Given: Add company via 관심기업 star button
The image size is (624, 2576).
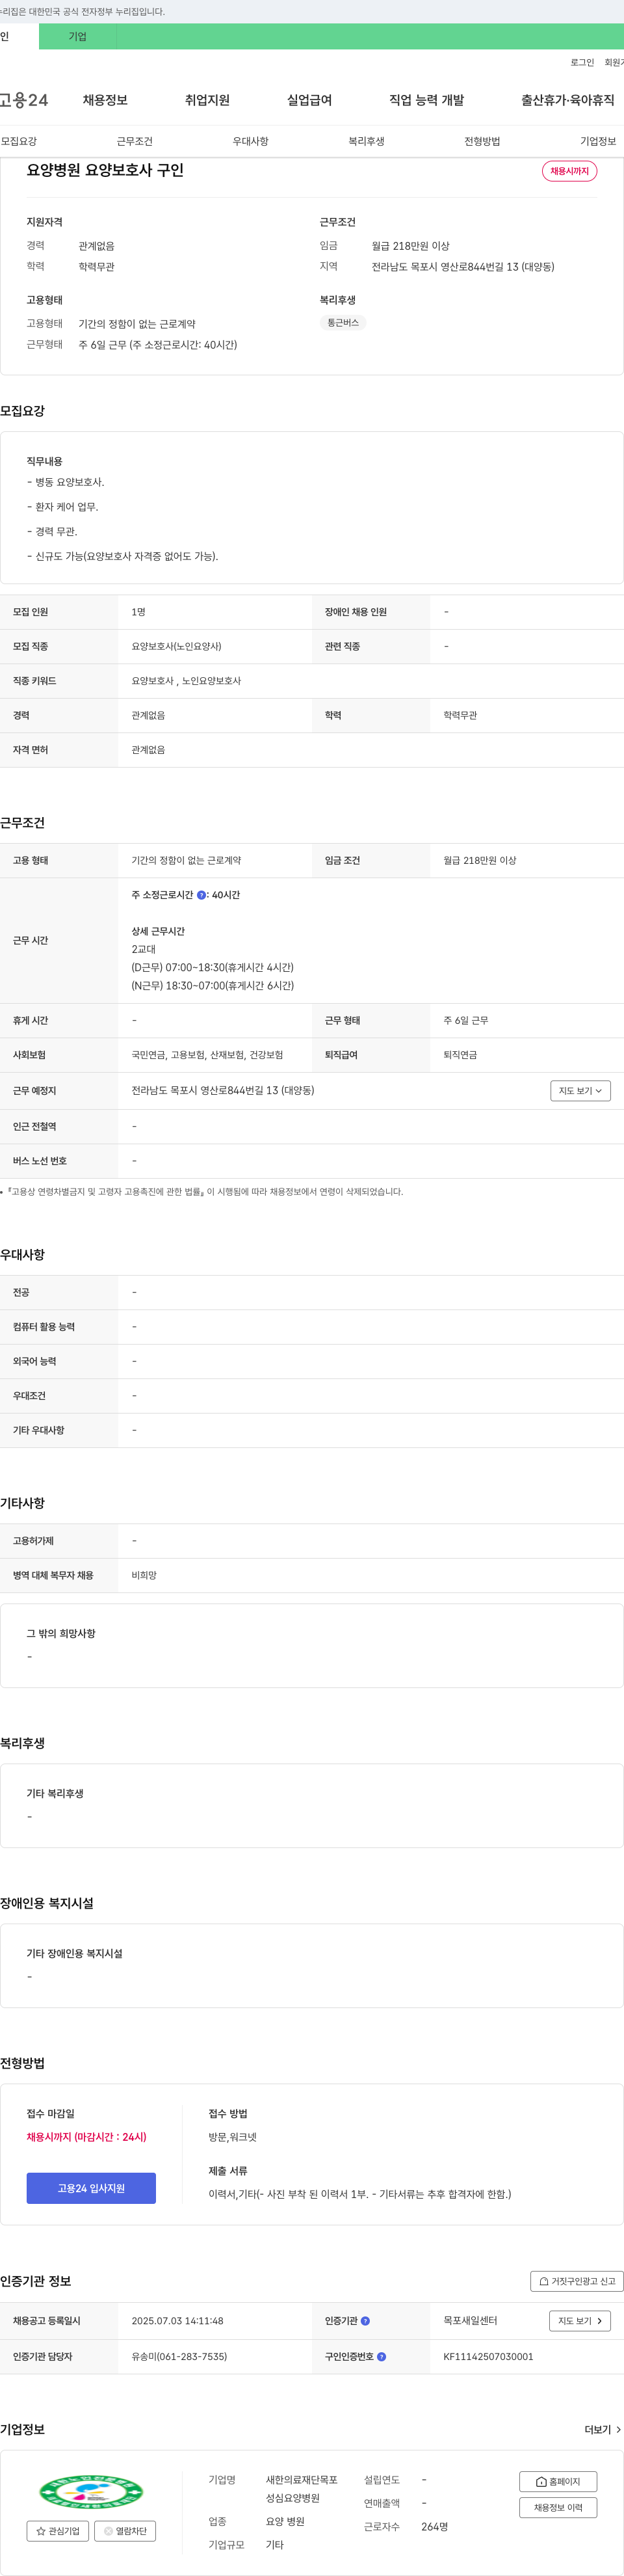Looking at the screenshot, I should (57, 2531).
